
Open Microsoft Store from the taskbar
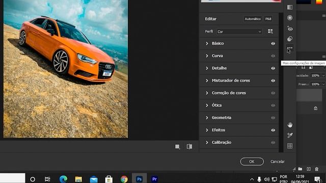[x=108, y=179]
